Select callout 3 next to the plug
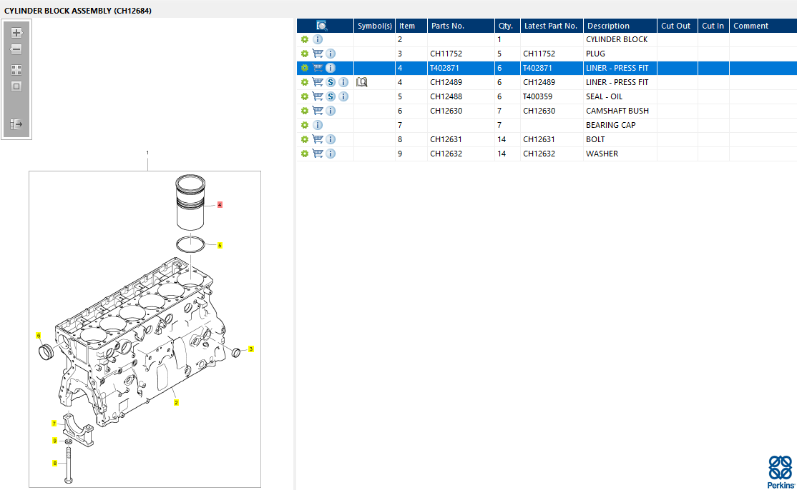Screen dimensions: 797x490 [x=250, y=349]
